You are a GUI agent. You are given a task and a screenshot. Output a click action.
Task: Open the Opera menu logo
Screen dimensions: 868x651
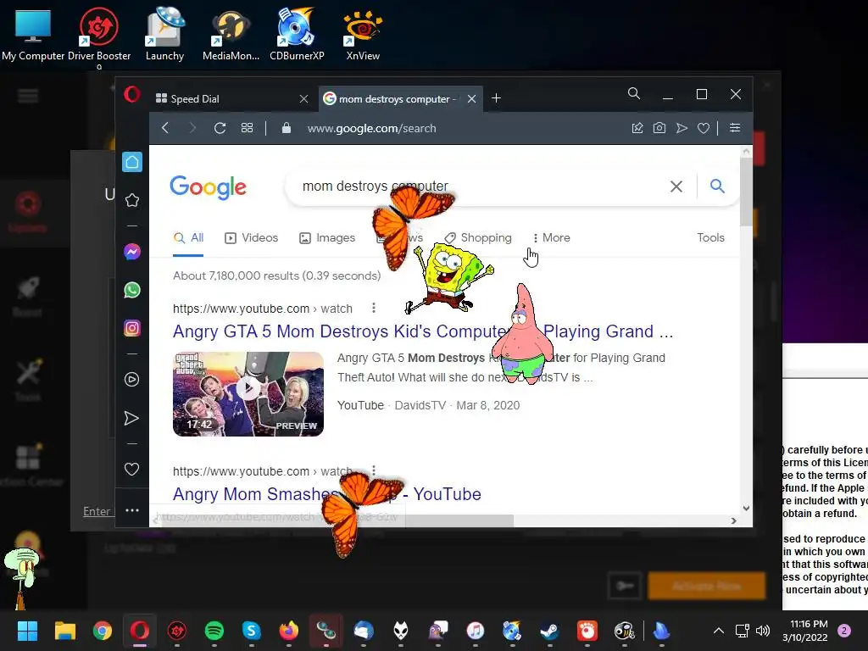[x=131, y=94]
